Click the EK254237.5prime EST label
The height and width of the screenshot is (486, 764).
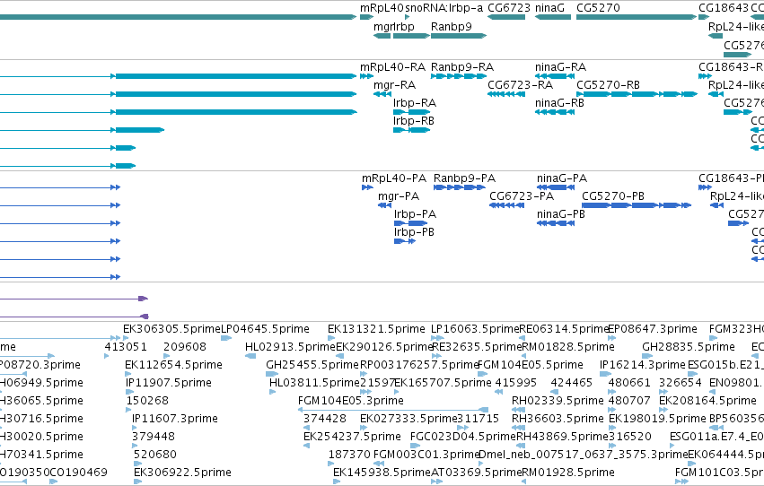coord(352,437)
